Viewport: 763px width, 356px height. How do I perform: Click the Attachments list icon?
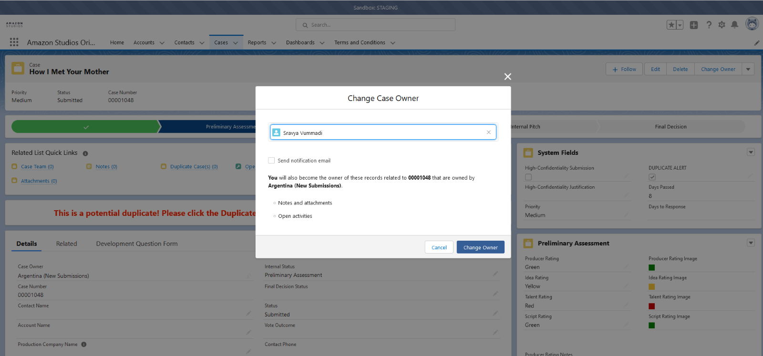pyautogui.click(x=14, y=181)
